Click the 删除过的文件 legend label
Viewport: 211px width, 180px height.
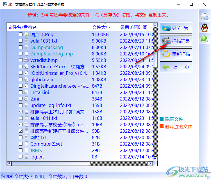pyautogui.click(x=179, y=126)
